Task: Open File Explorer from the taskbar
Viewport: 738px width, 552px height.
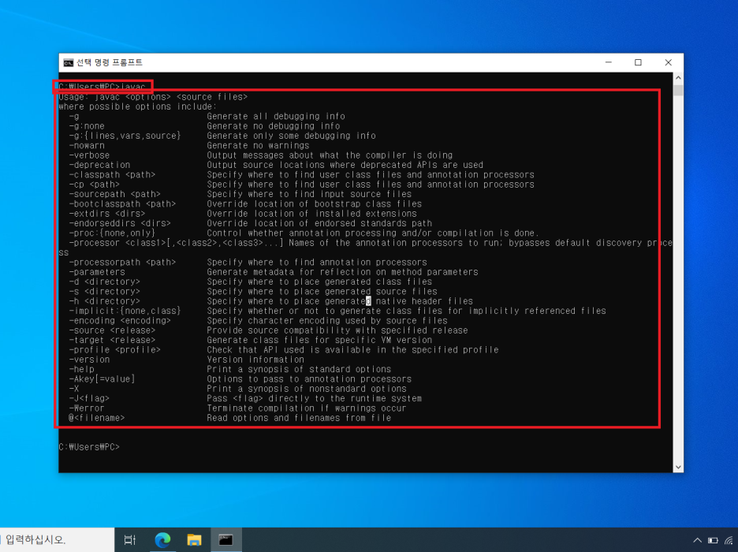Action: pyautogui.click(x=194, y=539)
